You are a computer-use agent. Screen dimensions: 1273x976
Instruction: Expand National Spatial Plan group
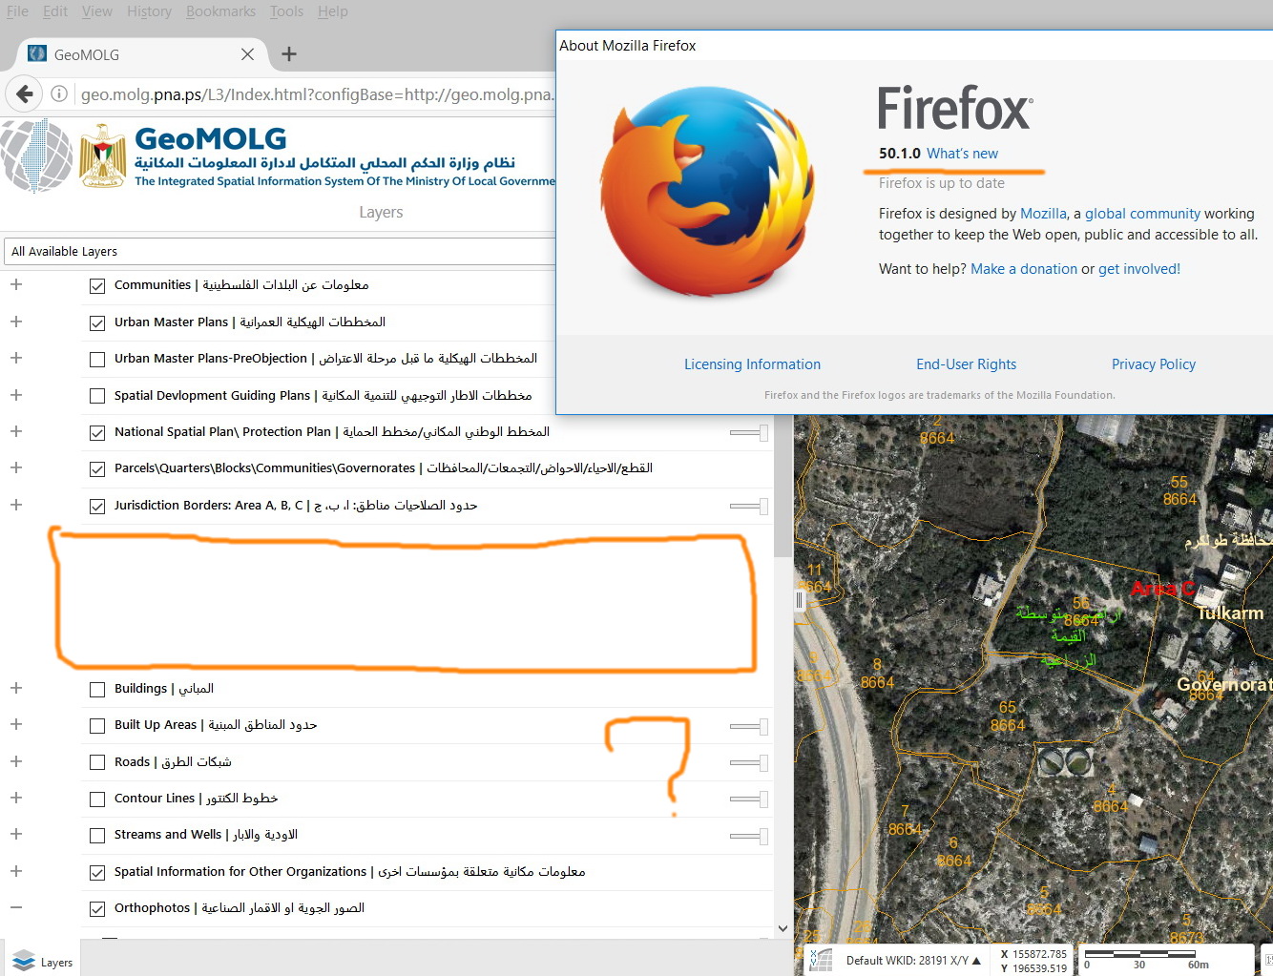pos(16,431)
